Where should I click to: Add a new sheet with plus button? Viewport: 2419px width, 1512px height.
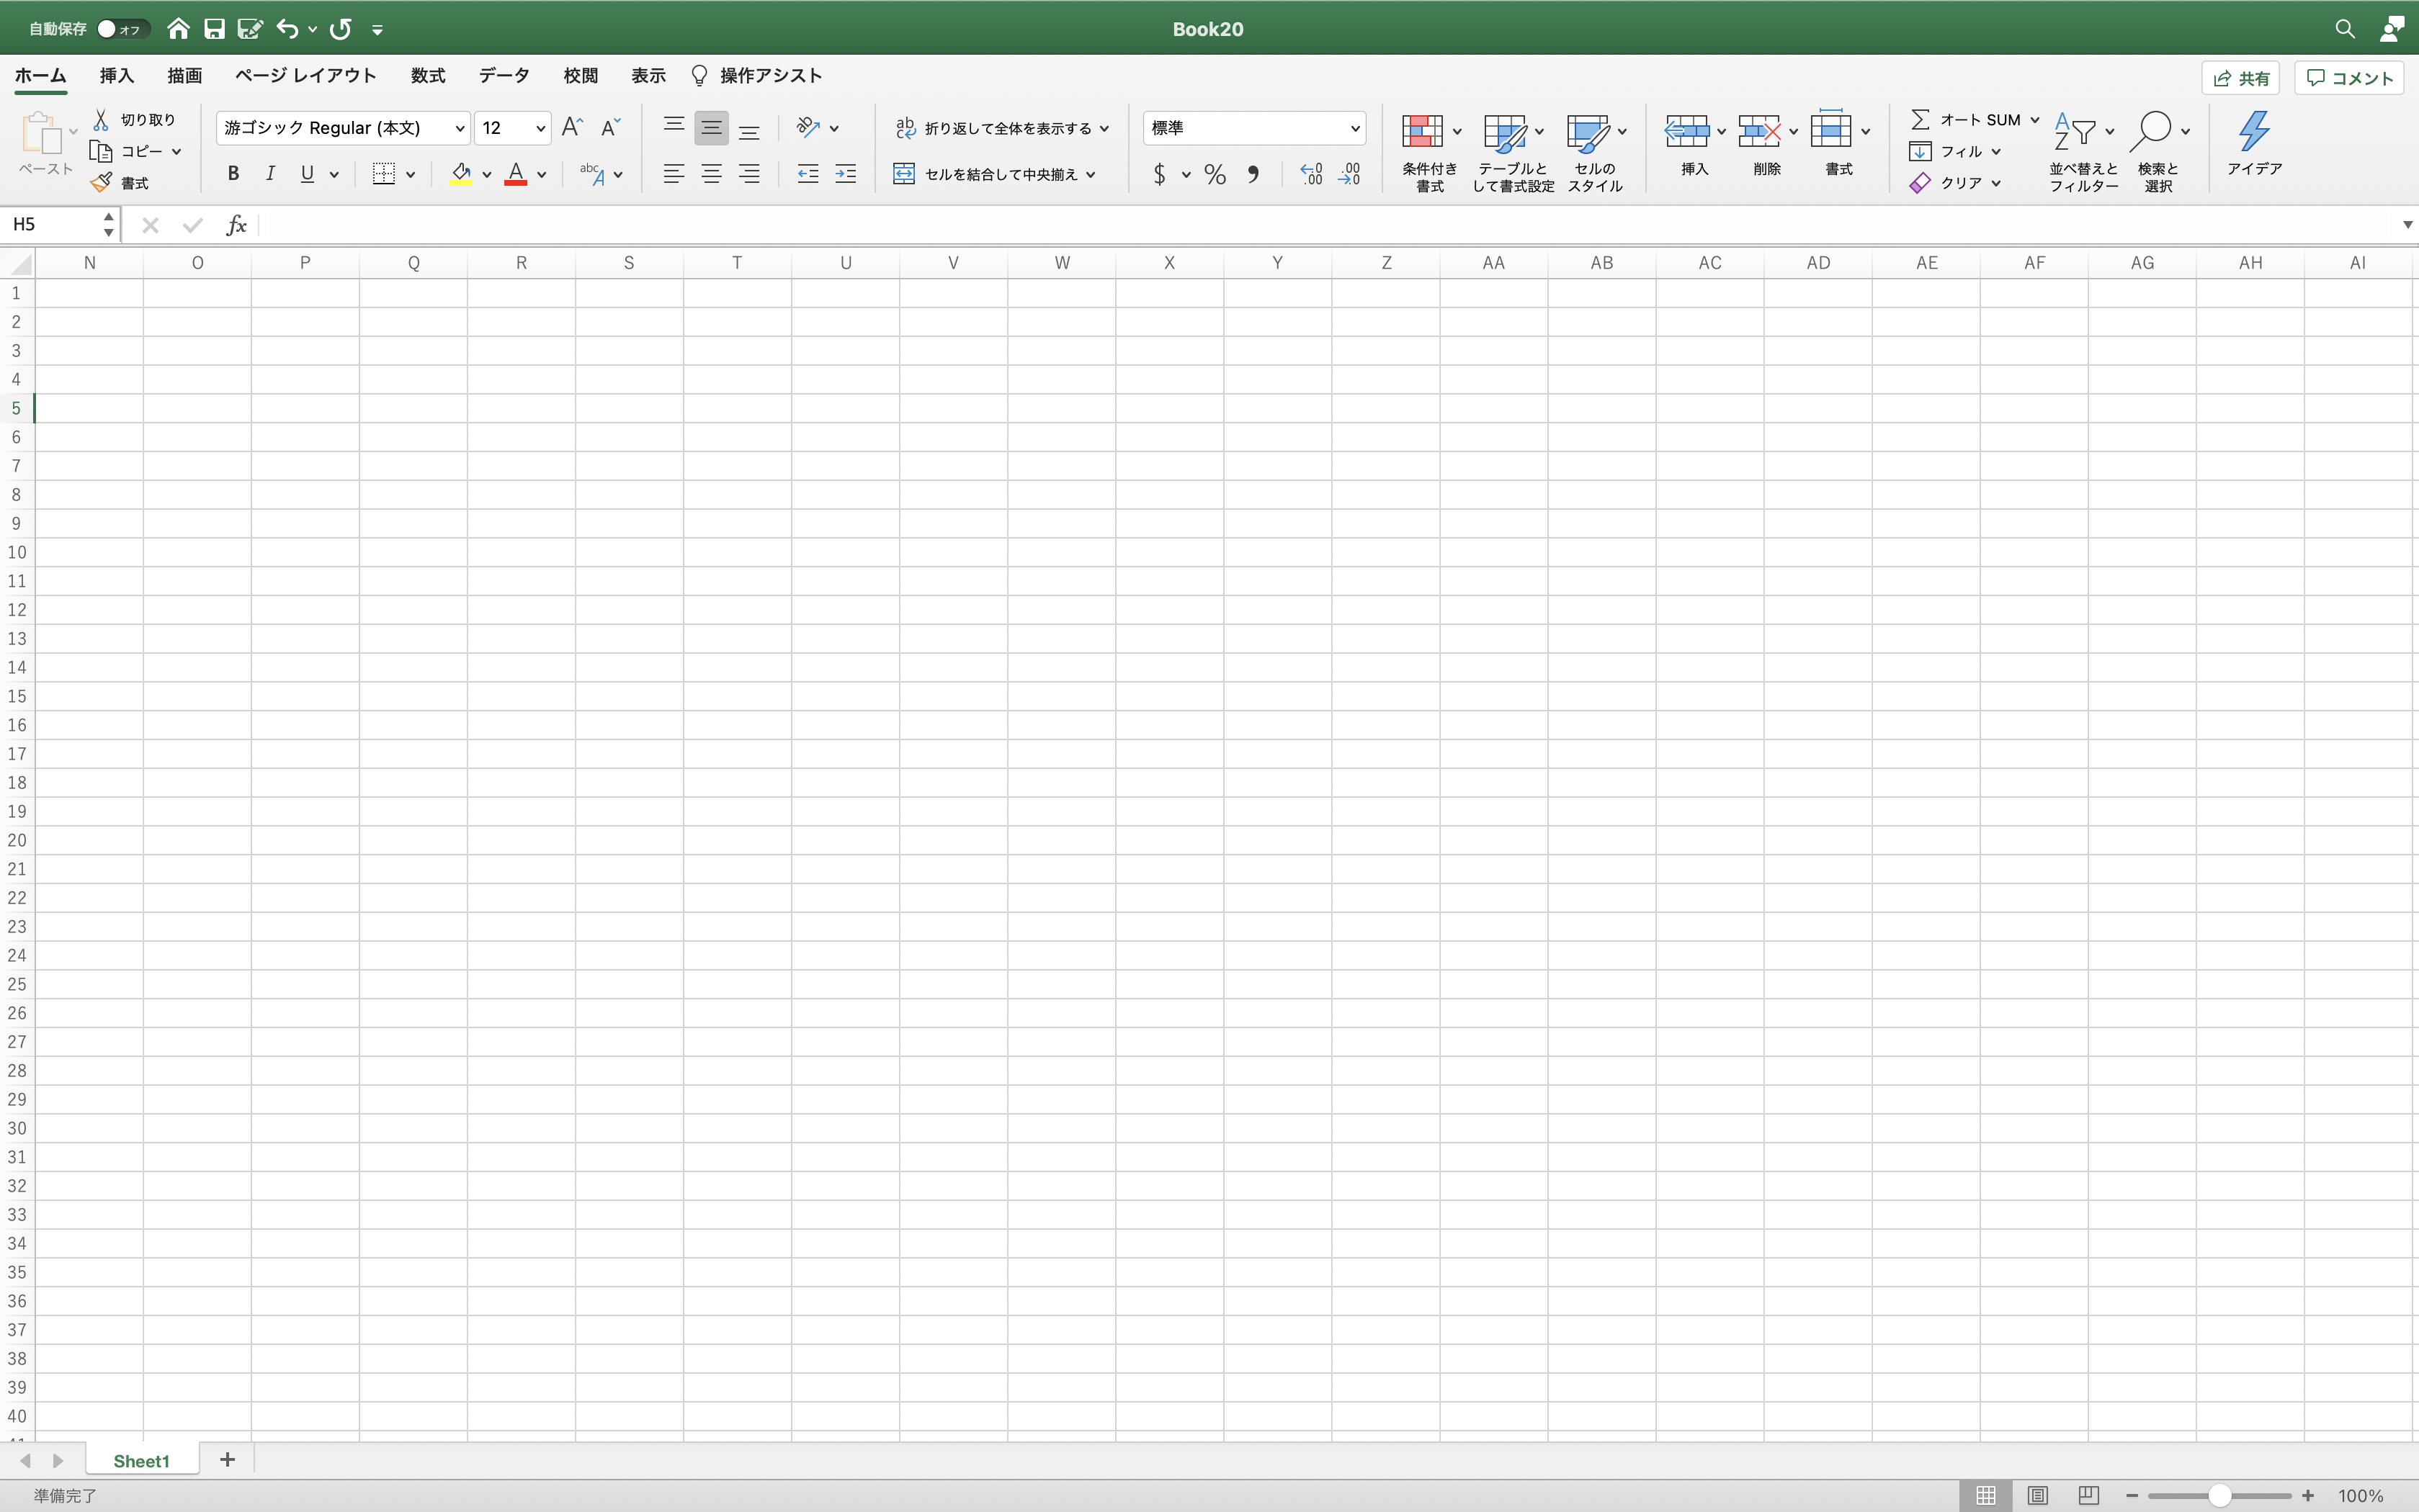point(227,1460)
